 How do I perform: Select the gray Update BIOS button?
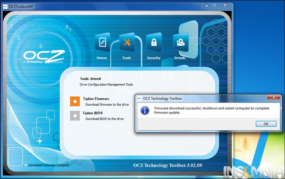[x=75, y=116]
